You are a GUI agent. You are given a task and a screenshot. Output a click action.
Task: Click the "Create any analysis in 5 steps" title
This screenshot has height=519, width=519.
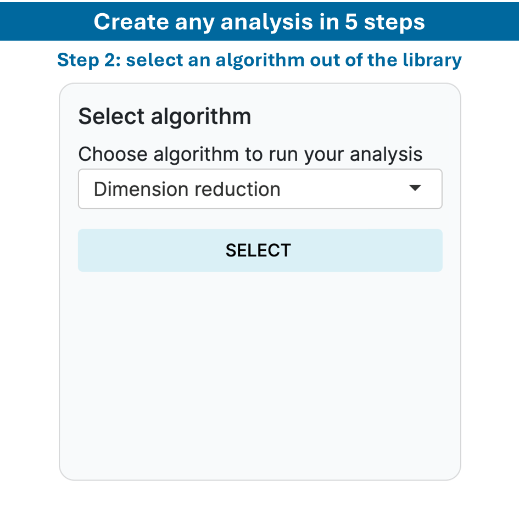coord(259,21)
